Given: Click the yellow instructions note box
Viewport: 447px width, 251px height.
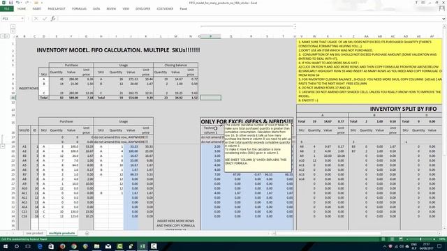Looking at the screenshot, I should coord(369,71).
